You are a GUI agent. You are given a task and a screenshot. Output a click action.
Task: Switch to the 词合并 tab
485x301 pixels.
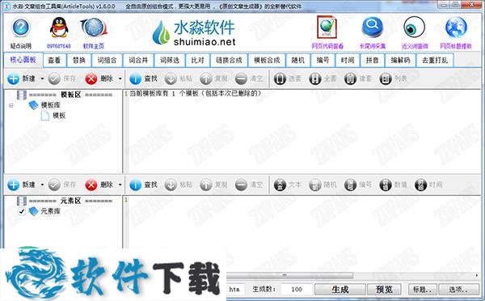(138, 60)
